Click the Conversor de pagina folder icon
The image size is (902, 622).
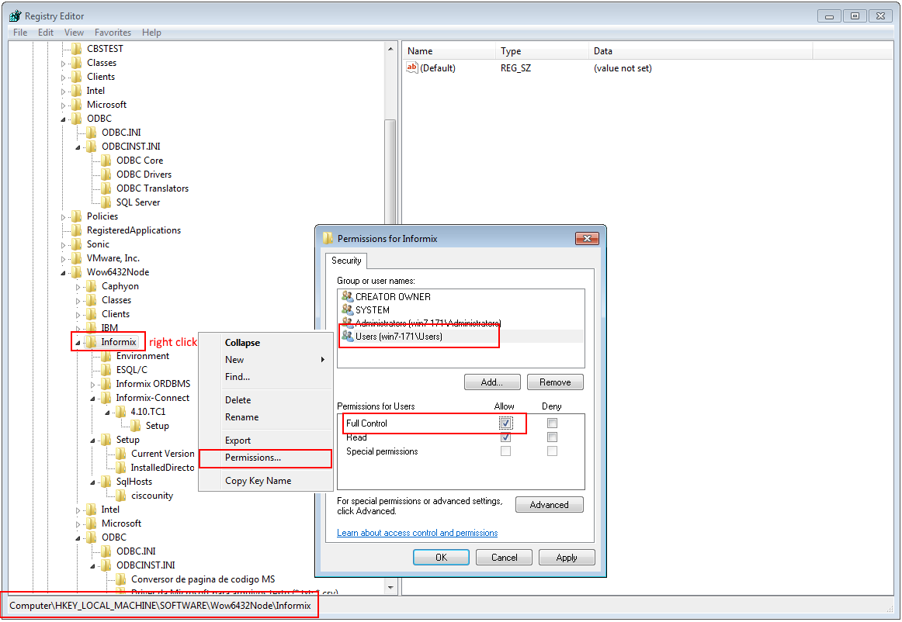[121, 579]
